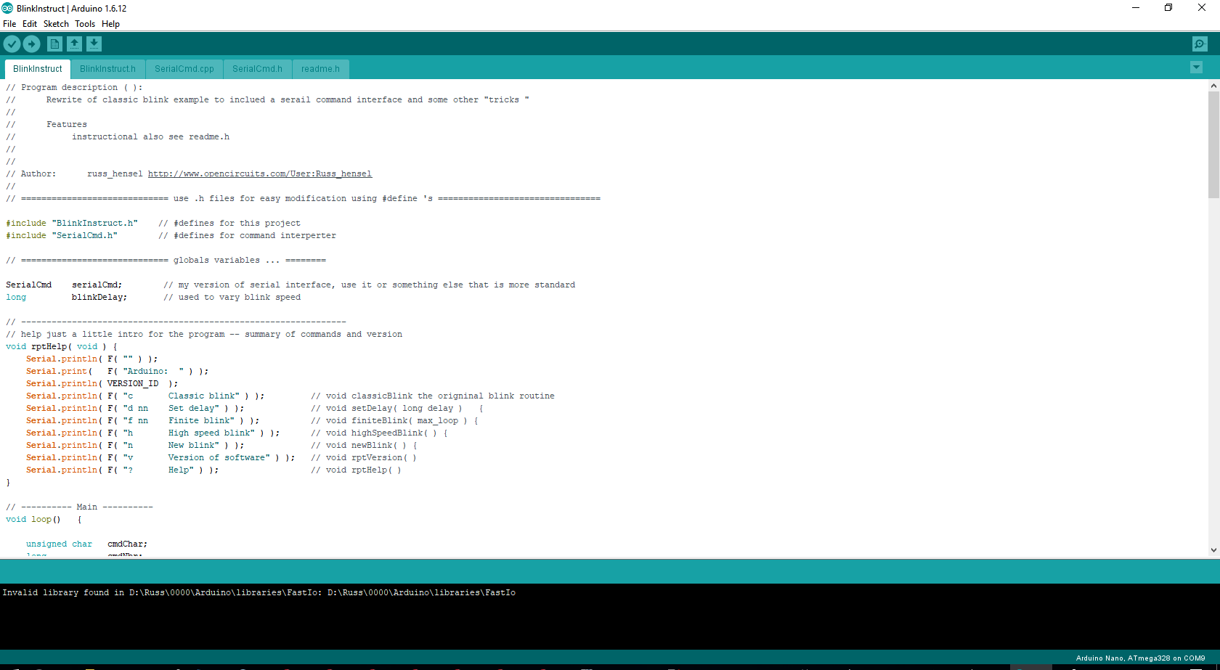Click the 'blinkDelay;' variable declaration
The width and height of the screenshot is (1220, 670).
point(99,298)
